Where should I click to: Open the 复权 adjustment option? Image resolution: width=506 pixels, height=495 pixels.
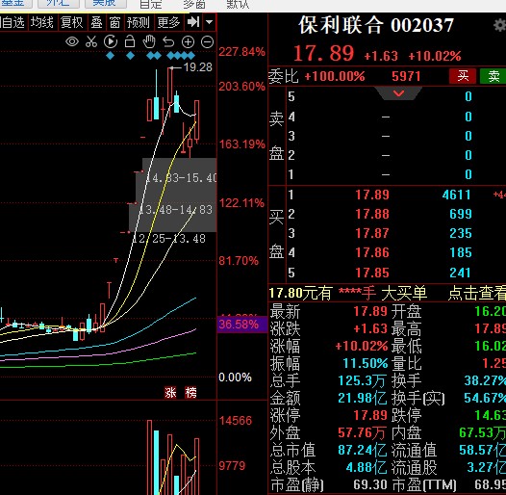72,22
